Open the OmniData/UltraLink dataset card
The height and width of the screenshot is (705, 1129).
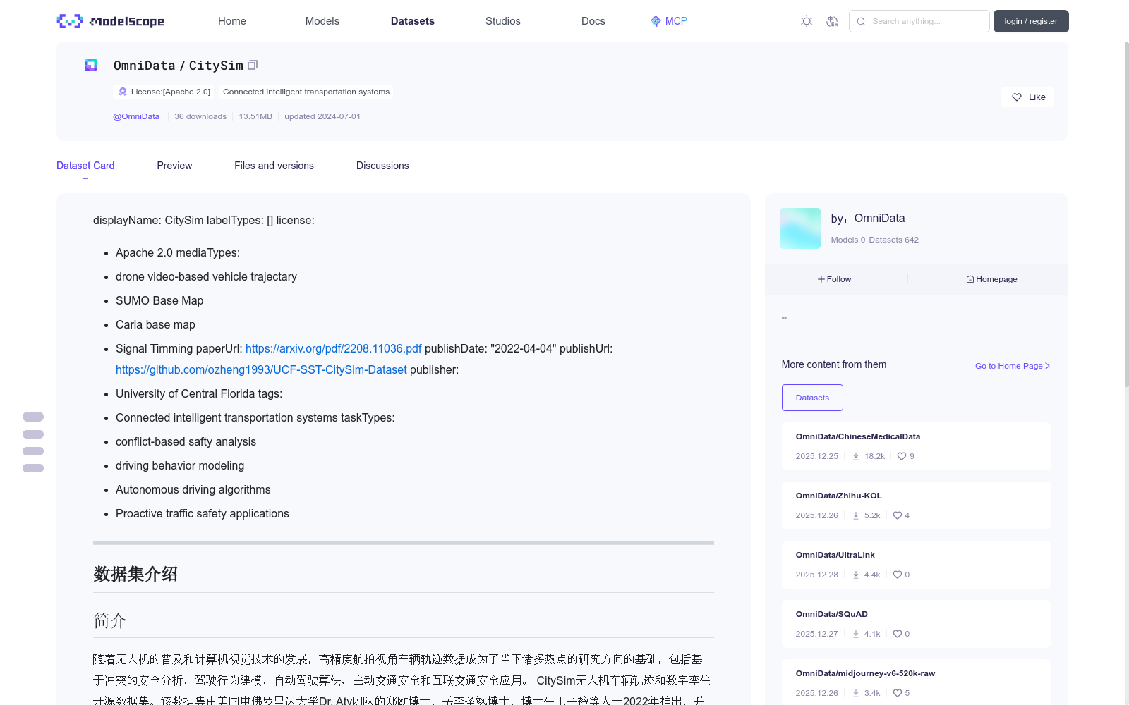tap(917, 565)
